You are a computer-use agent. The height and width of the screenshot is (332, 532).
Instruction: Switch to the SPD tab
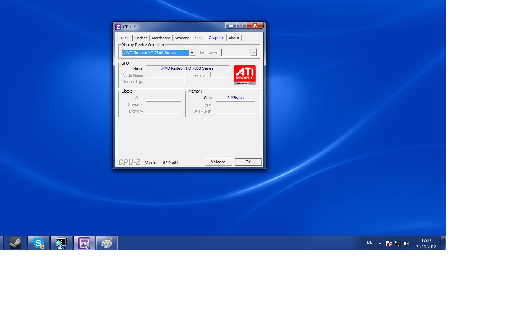coord(199,38)
